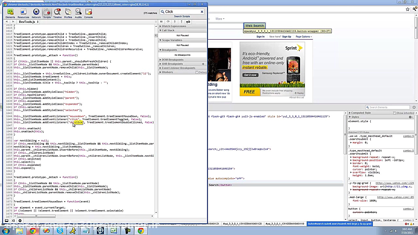Open the Audits panel
The image size is (418, 235).
[78, 13]
